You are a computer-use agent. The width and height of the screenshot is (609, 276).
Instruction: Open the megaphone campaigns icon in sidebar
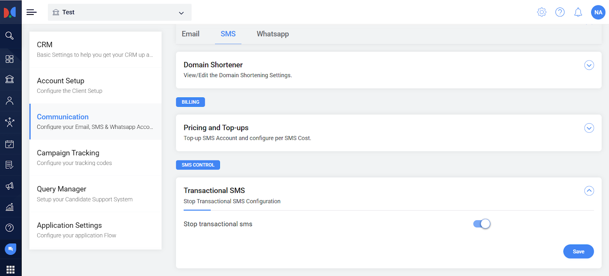tap(10, 186)
